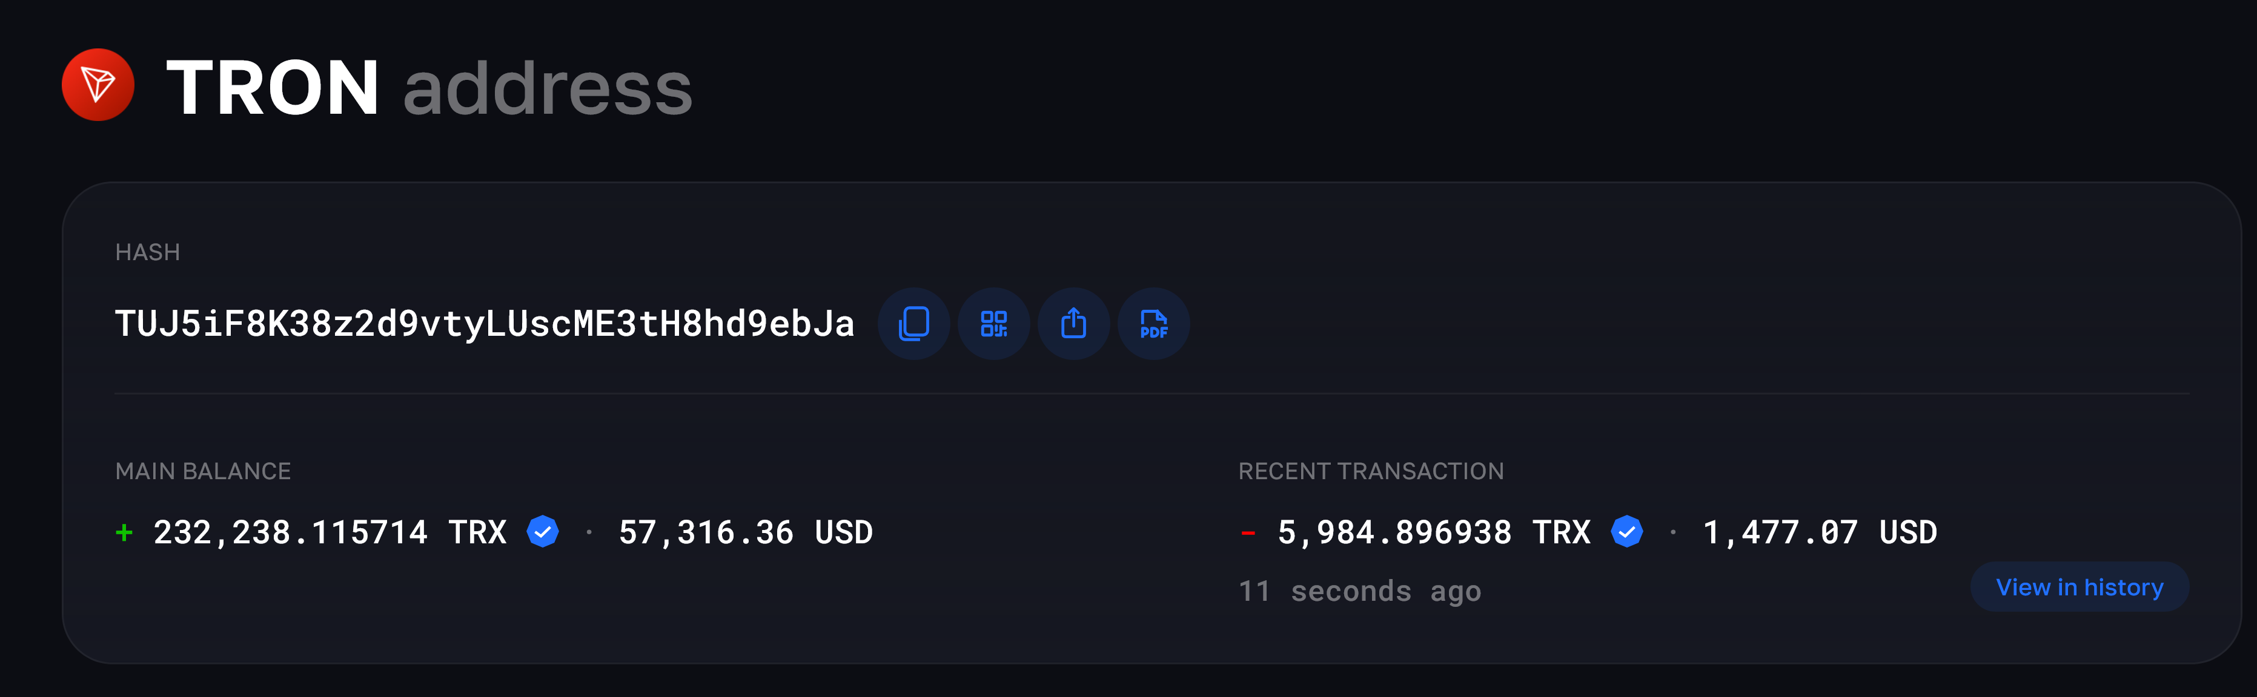
Task: Open View in history button
Action: click(x=2079, y=587)
